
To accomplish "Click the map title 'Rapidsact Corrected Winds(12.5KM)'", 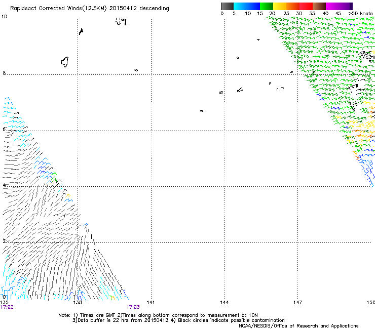I will [58, 9].
